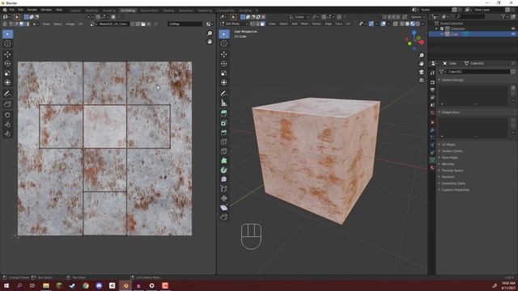Expand the UV Maps panel

[448, 145]
